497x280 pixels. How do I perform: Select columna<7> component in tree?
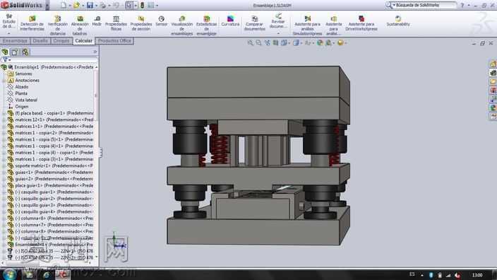54,225
